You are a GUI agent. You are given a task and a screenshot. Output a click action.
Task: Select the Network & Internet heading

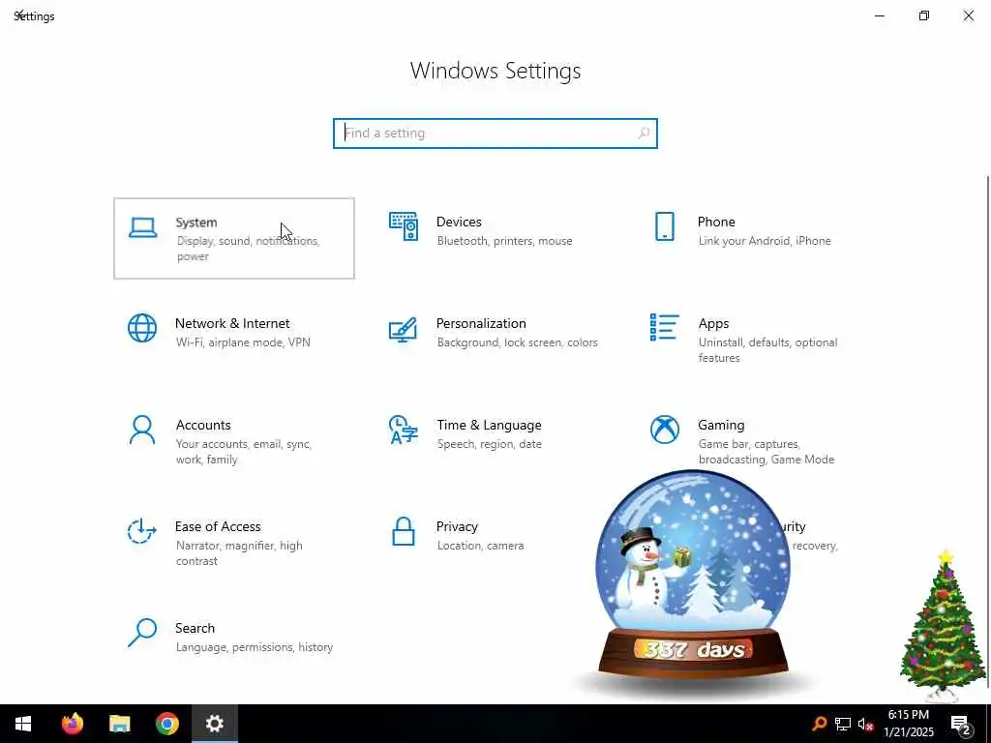click(232, 323)
